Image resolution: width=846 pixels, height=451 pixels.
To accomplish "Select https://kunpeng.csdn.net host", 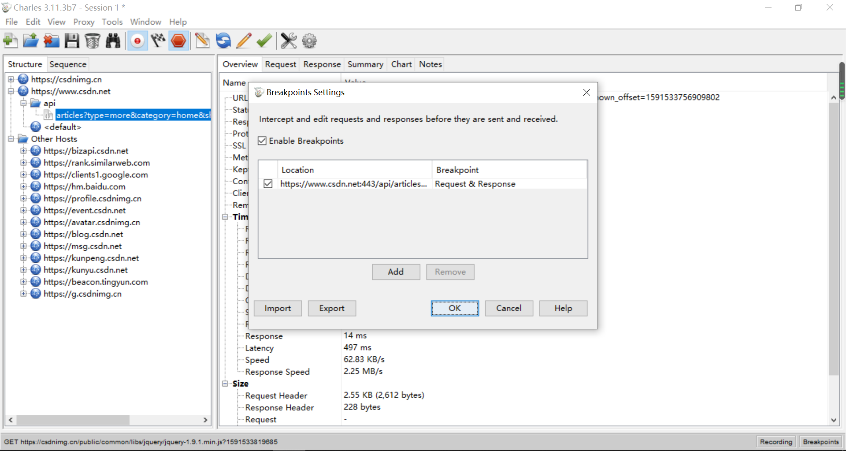I will click(x=91, y=258).
